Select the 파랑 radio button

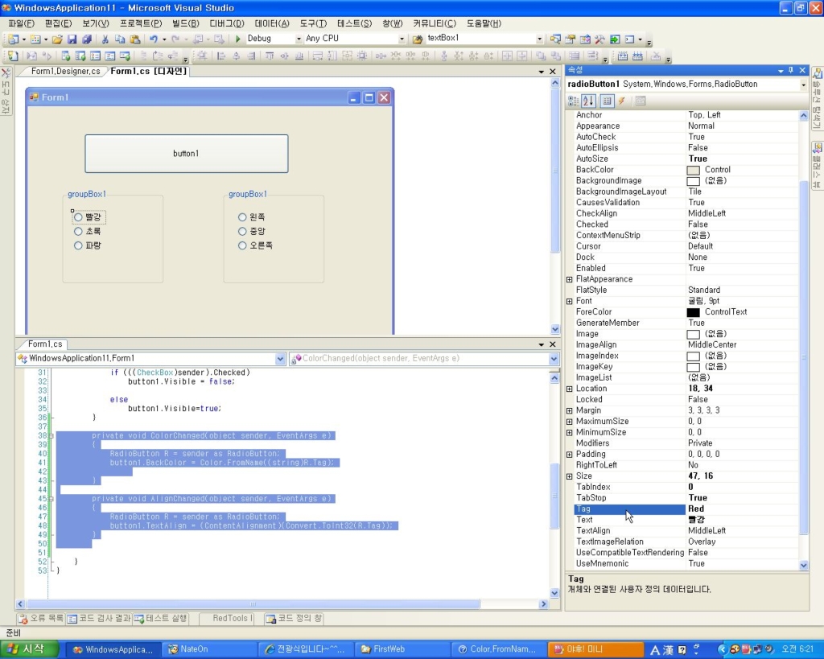click(x=88, y=245)
